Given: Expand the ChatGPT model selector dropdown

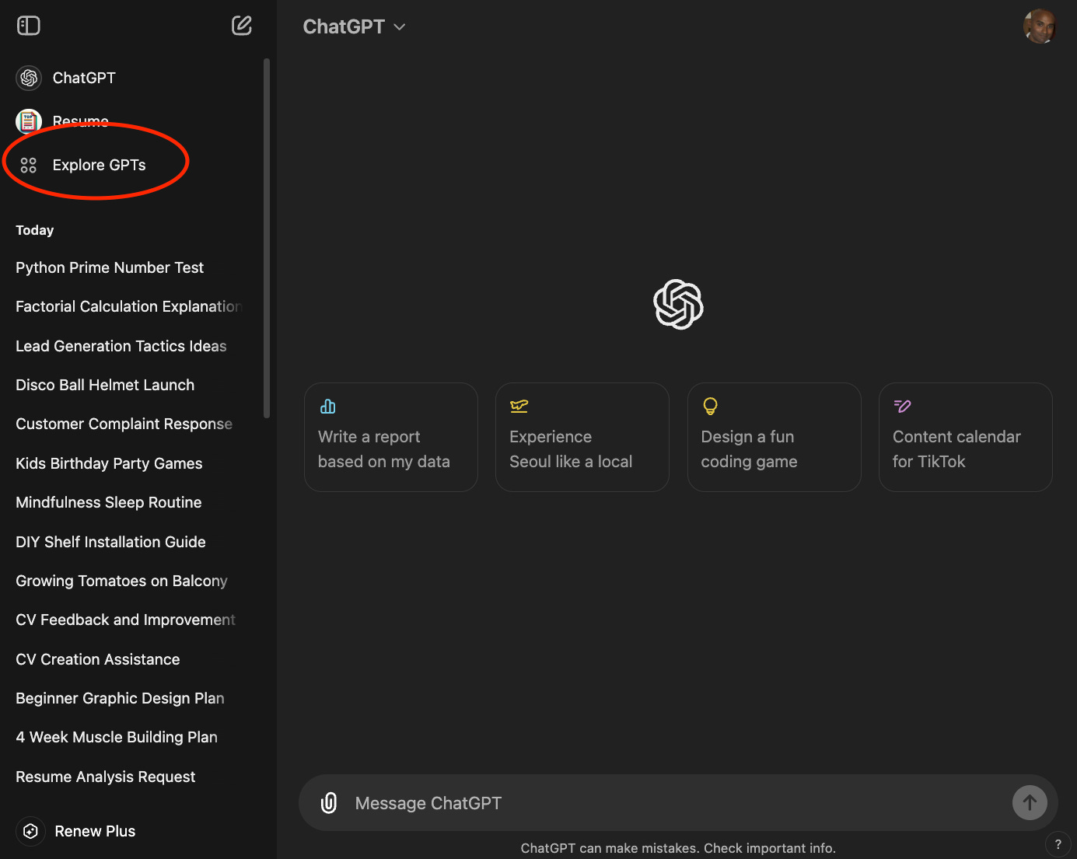Looking at the screenshot, I should click(355, 26).
